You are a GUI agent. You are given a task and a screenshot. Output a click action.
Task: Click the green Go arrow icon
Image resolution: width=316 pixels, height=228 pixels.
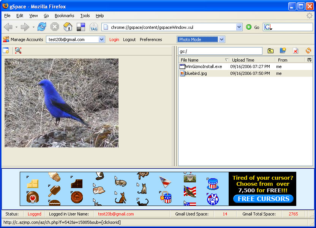(249, 27)
